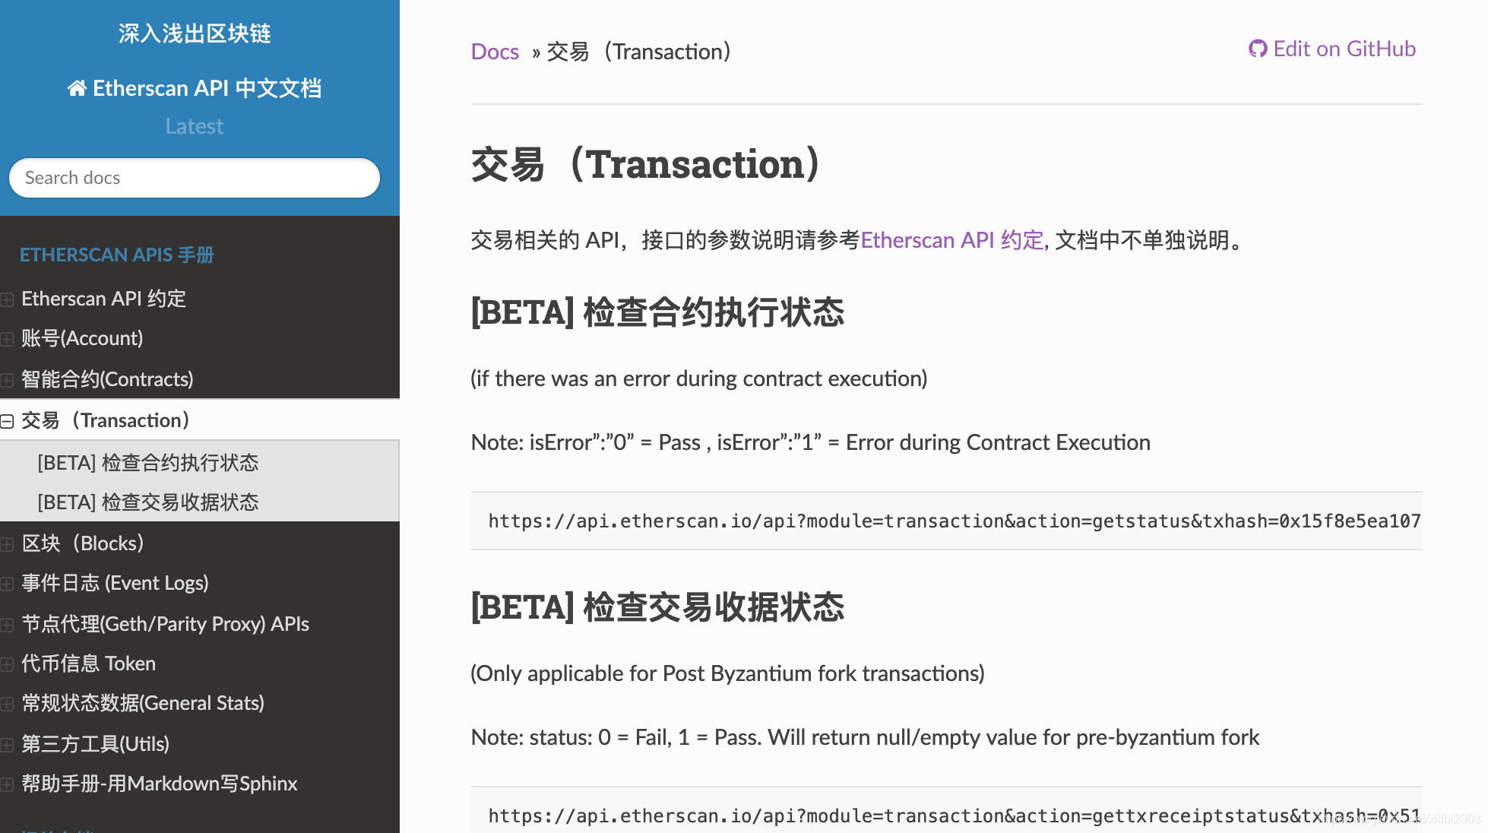This screenshot has height=833, width=1488.
Task: Collapse the 交易（Transaction）minus icon
Action: click(x=7, y=421)
